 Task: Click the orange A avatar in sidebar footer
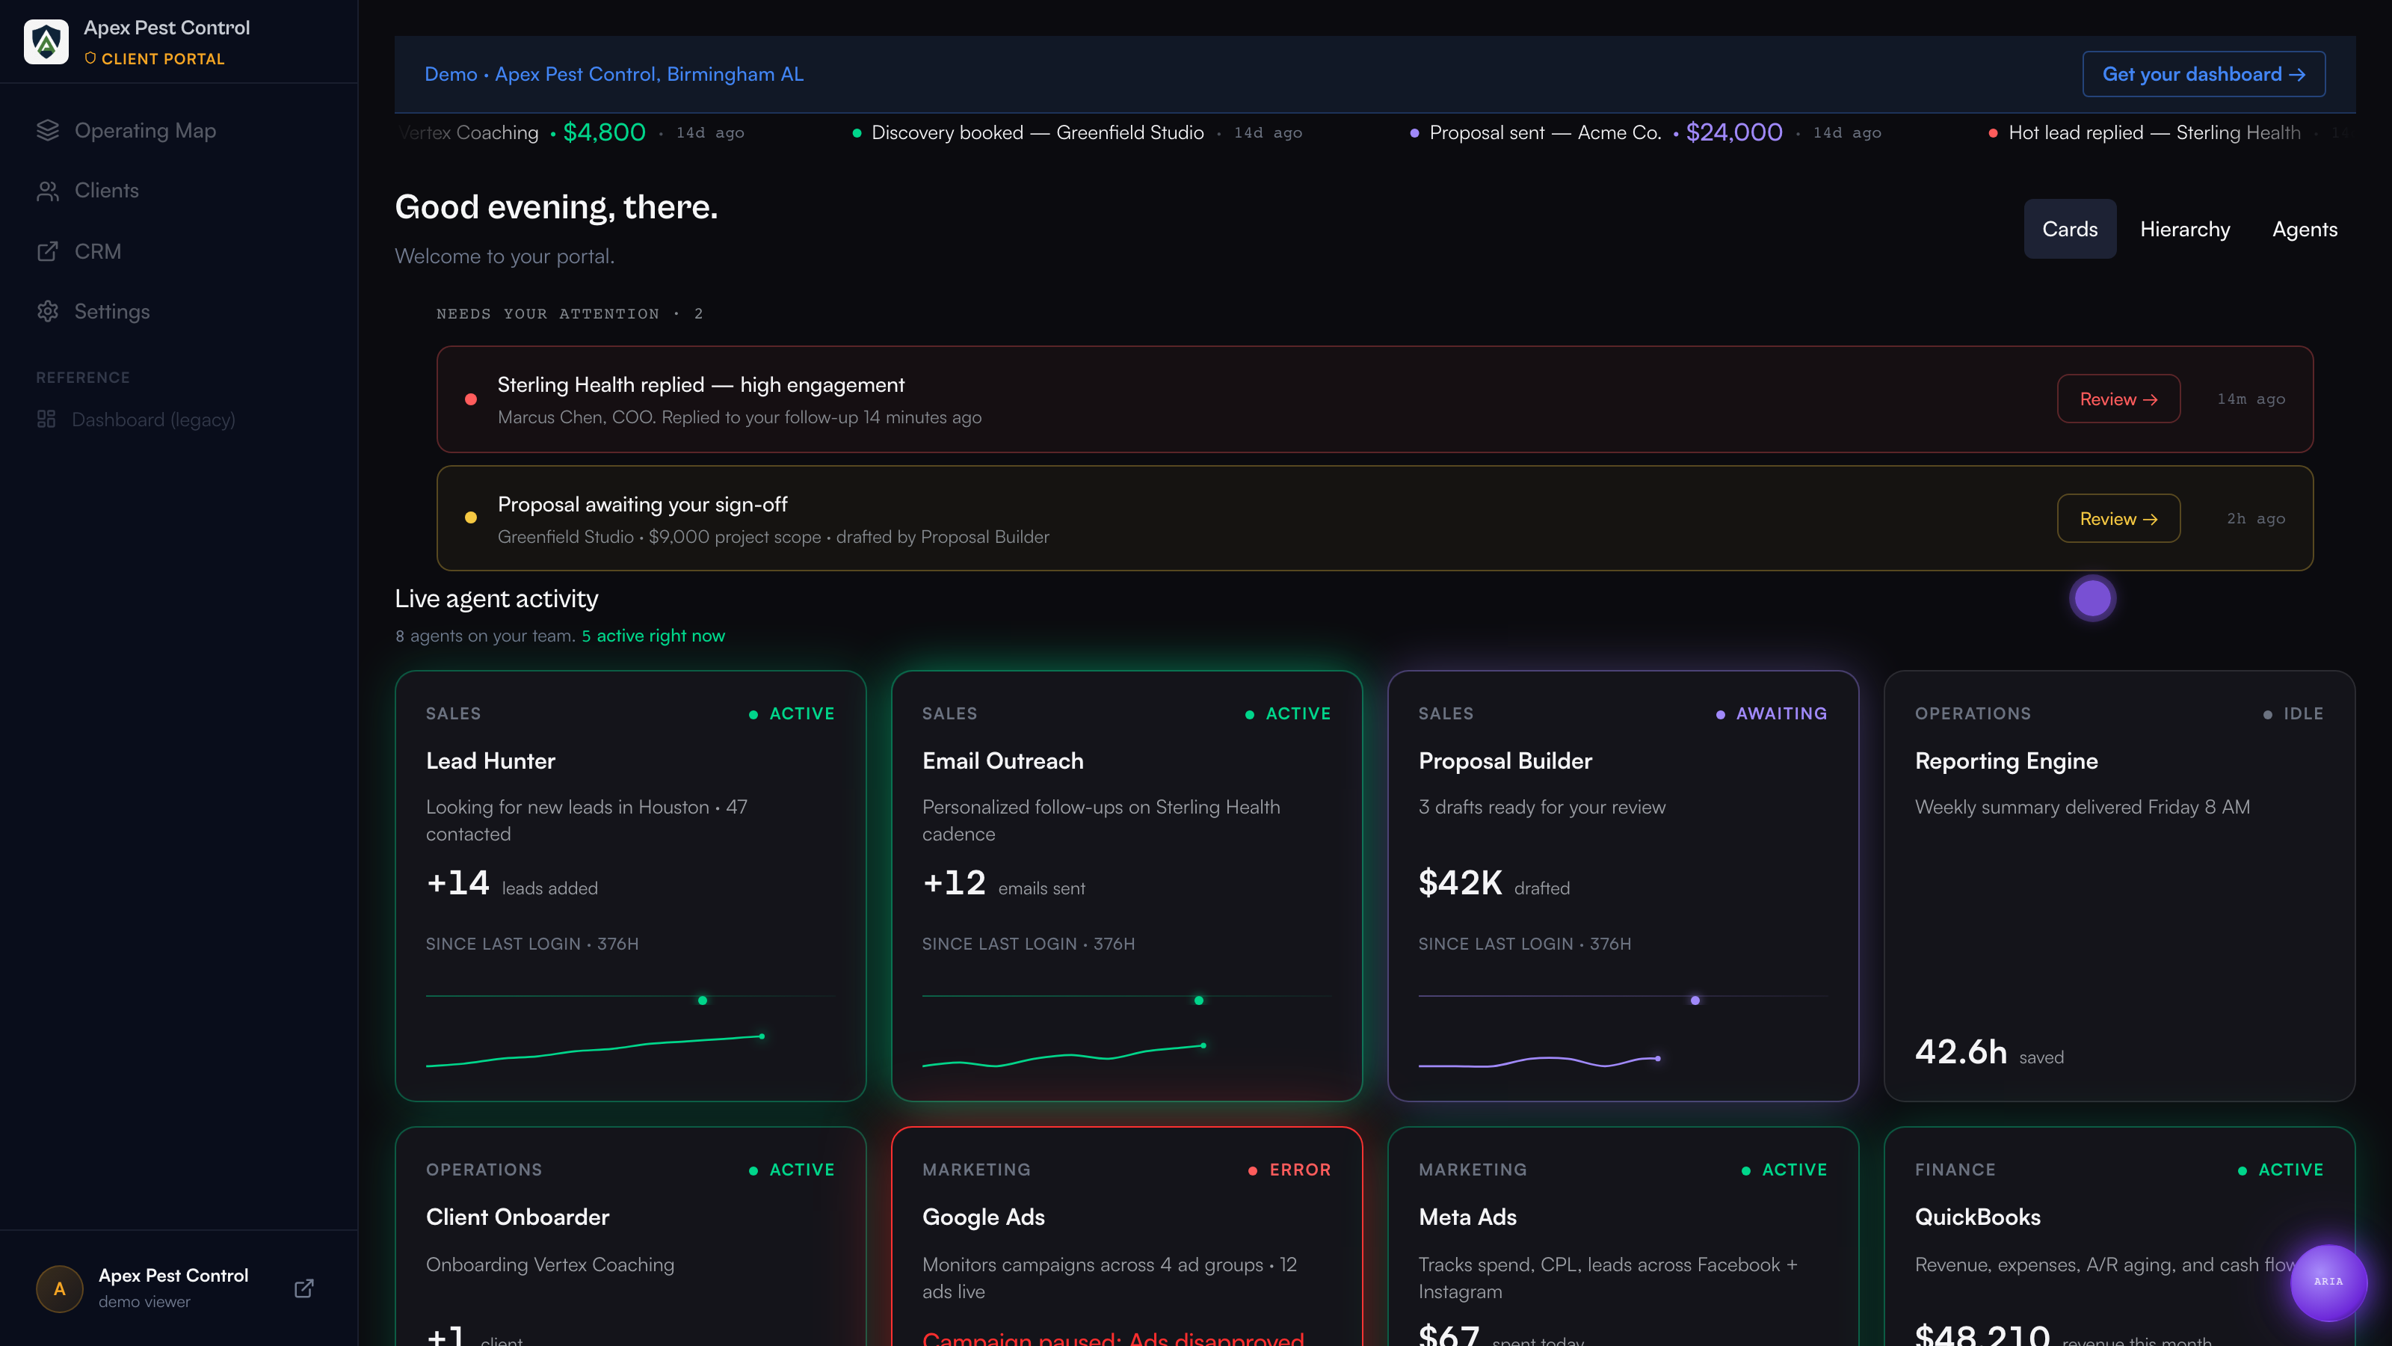pyautogui.click(x=60, y=1288)
